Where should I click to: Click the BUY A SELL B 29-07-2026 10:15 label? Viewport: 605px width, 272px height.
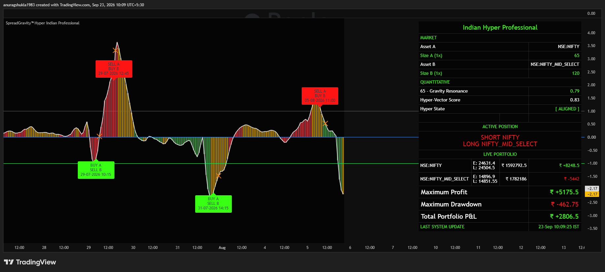[96, 170]
